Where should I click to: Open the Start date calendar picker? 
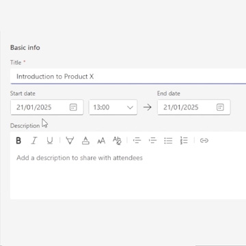tap(73, 107)
